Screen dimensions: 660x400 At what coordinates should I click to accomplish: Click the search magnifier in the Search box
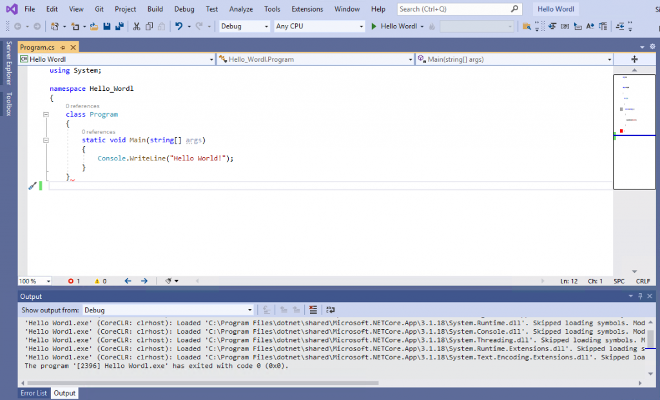(514, 9)
